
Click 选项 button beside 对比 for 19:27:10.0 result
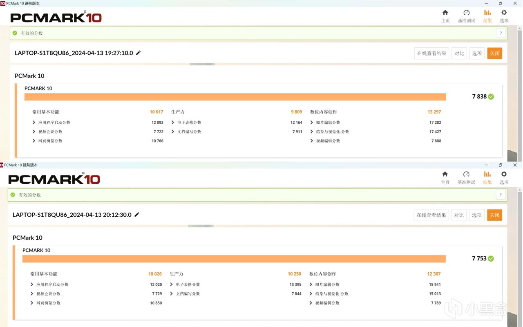(x=477, y=53)
